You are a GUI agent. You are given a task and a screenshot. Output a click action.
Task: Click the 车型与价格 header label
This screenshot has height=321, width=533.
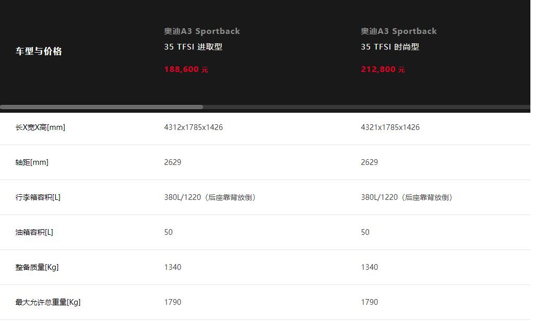39,51
